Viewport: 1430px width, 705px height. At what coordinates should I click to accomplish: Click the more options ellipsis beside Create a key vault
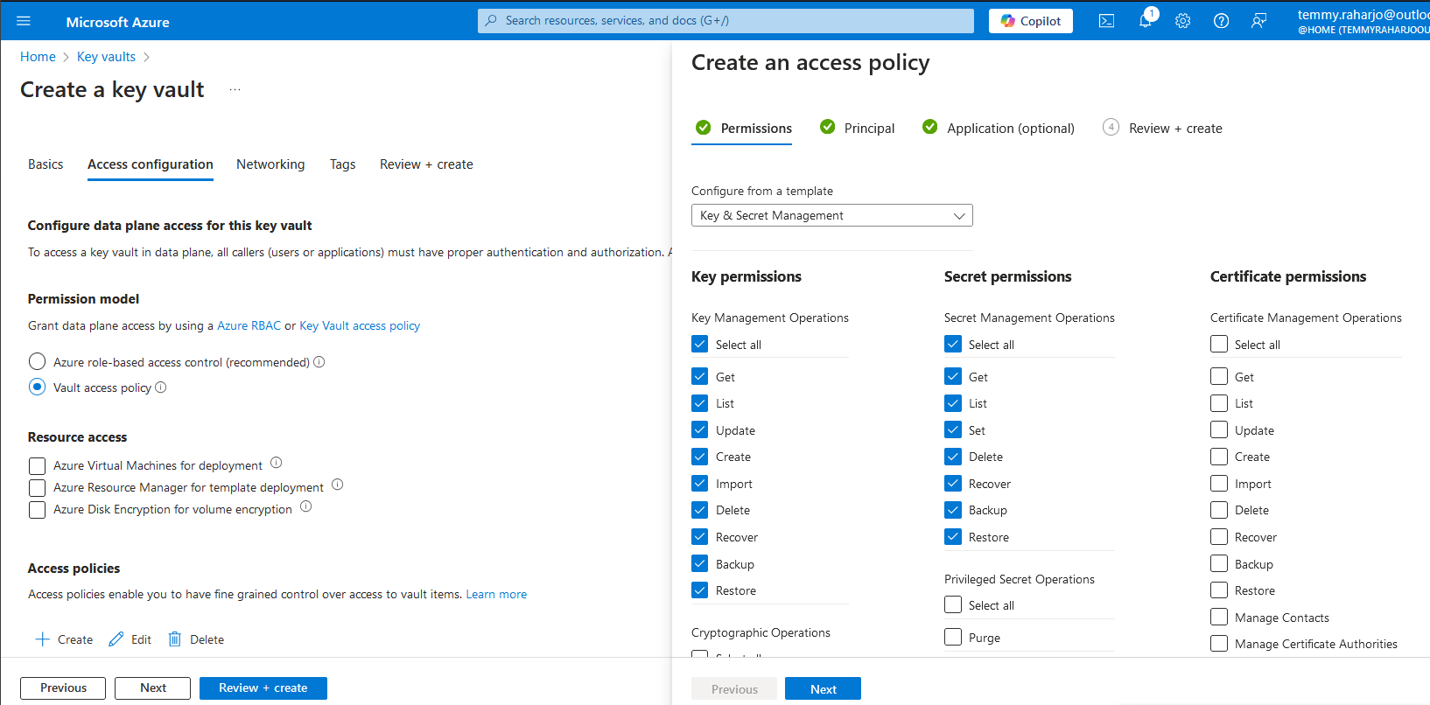click(235, 89)
